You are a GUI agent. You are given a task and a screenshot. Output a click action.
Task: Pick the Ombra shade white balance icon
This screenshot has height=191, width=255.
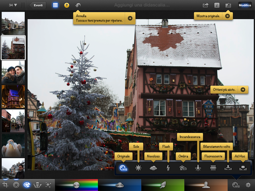183,168
